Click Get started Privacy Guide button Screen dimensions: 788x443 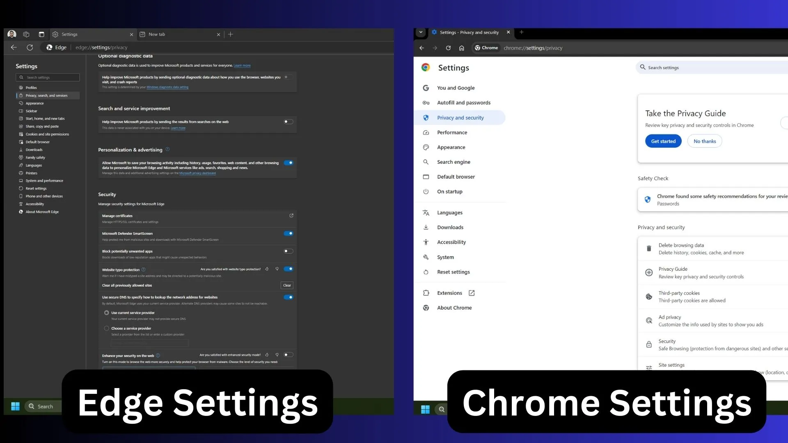click(663, 141)
